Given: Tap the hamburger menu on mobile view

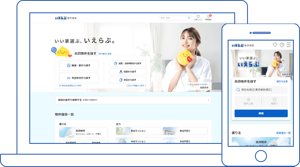Looking at the screenshot, I should coord(288,45).
